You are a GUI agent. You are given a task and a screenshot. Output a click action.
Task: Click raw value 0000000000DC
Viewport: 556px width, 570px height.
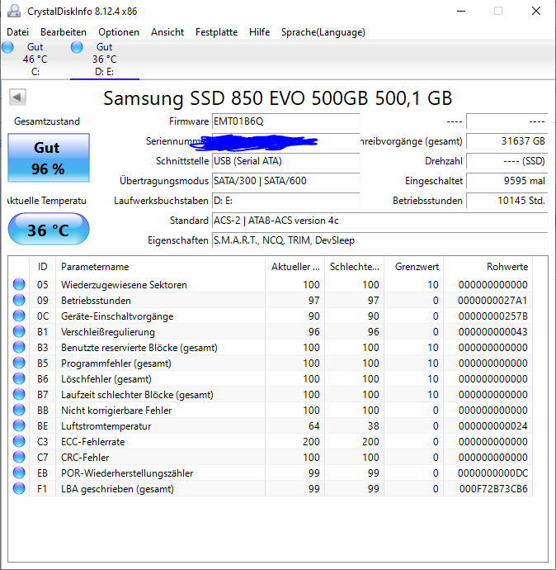click(x=492, y=473)
